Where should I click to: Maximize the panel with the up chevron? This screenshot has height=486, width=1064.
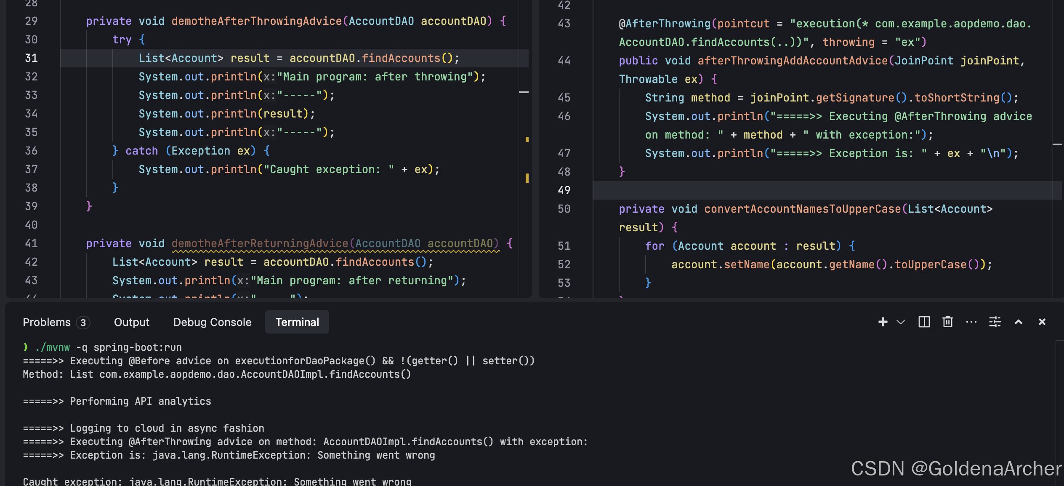pyautogui.click(x=1018, y=322)
